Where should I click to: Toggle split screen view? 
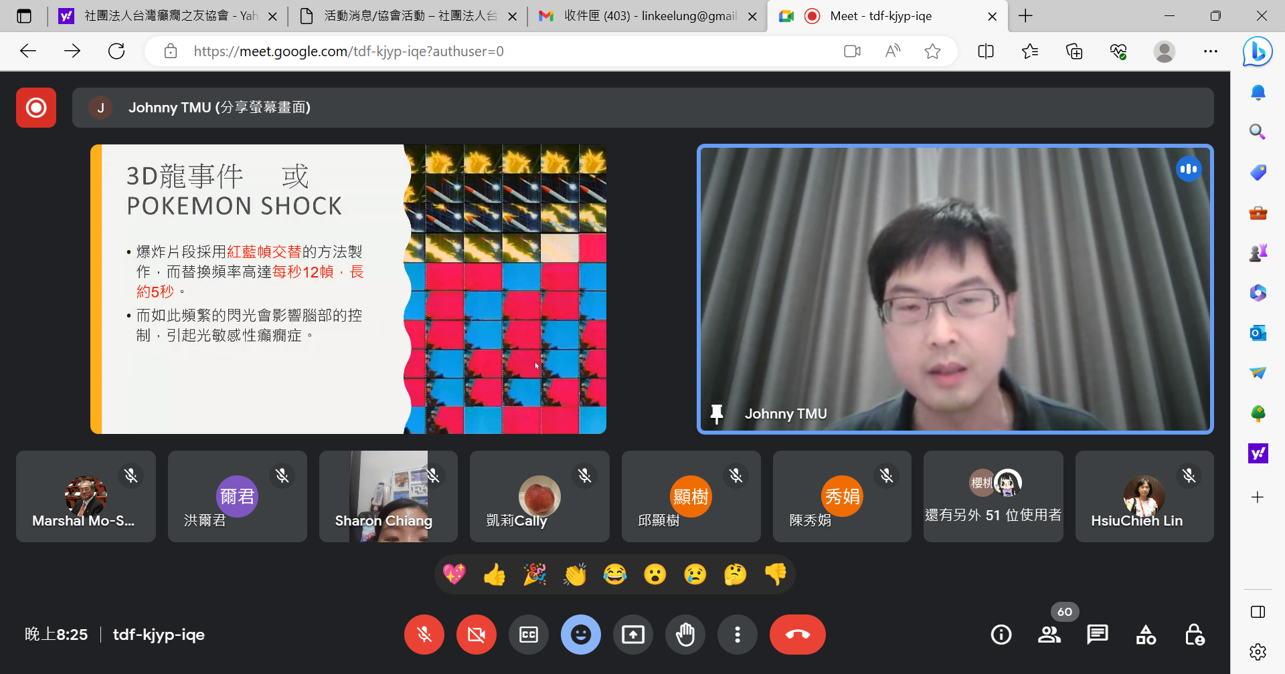click(986, 51)
